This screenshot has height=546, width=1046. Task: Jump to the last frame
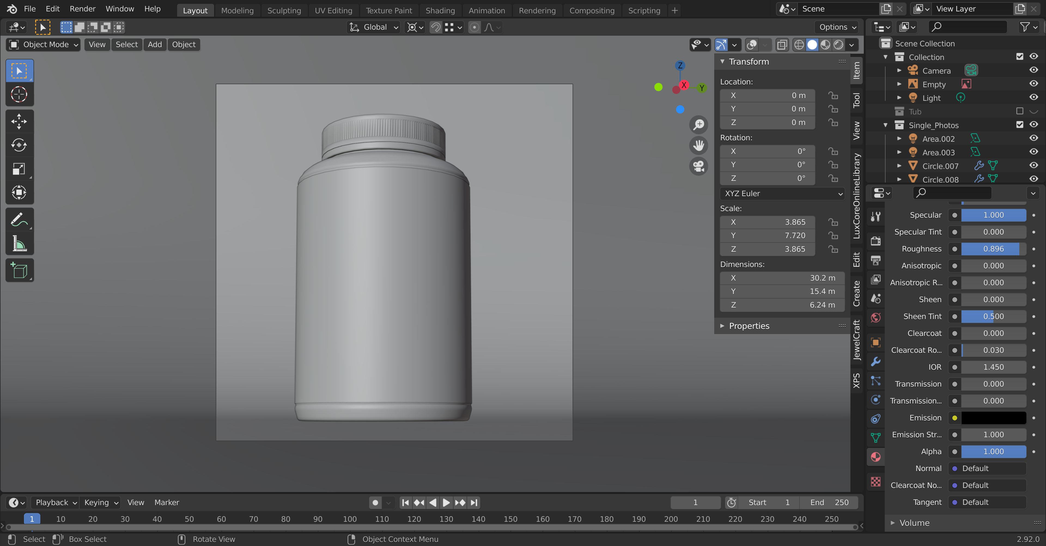coord(474,503)
